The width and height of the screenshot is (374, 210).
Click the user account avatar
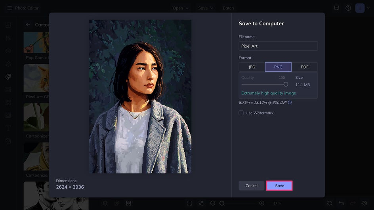click(x=360, y=8)
